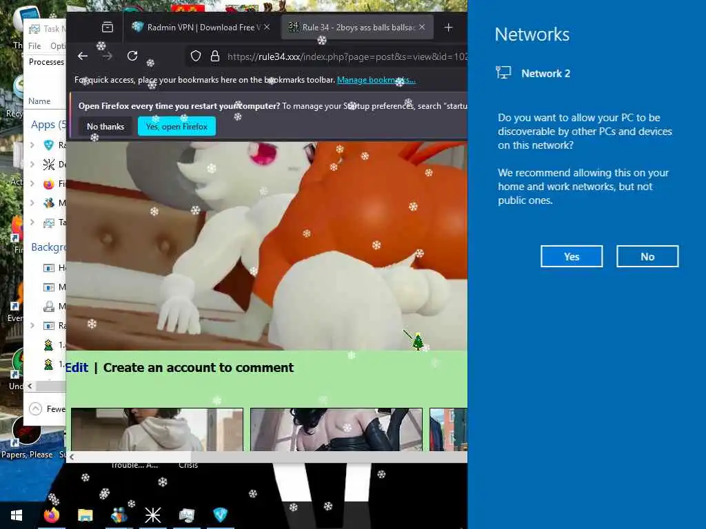Select the Processes tab in Task Manager
The height and width of the screenshot is (529, 706).
46,61
